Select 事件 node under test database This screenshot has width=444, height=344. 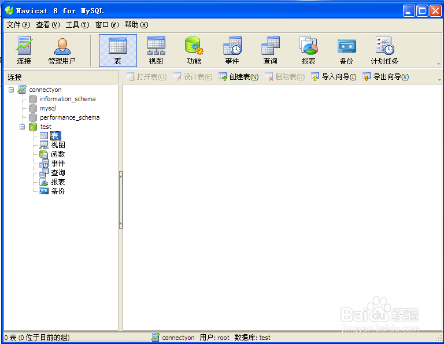pos(58,164)
